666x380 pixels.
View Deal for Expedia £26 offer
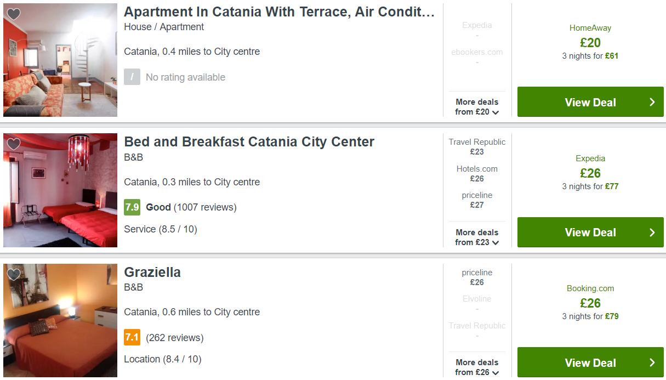[590, 232]
